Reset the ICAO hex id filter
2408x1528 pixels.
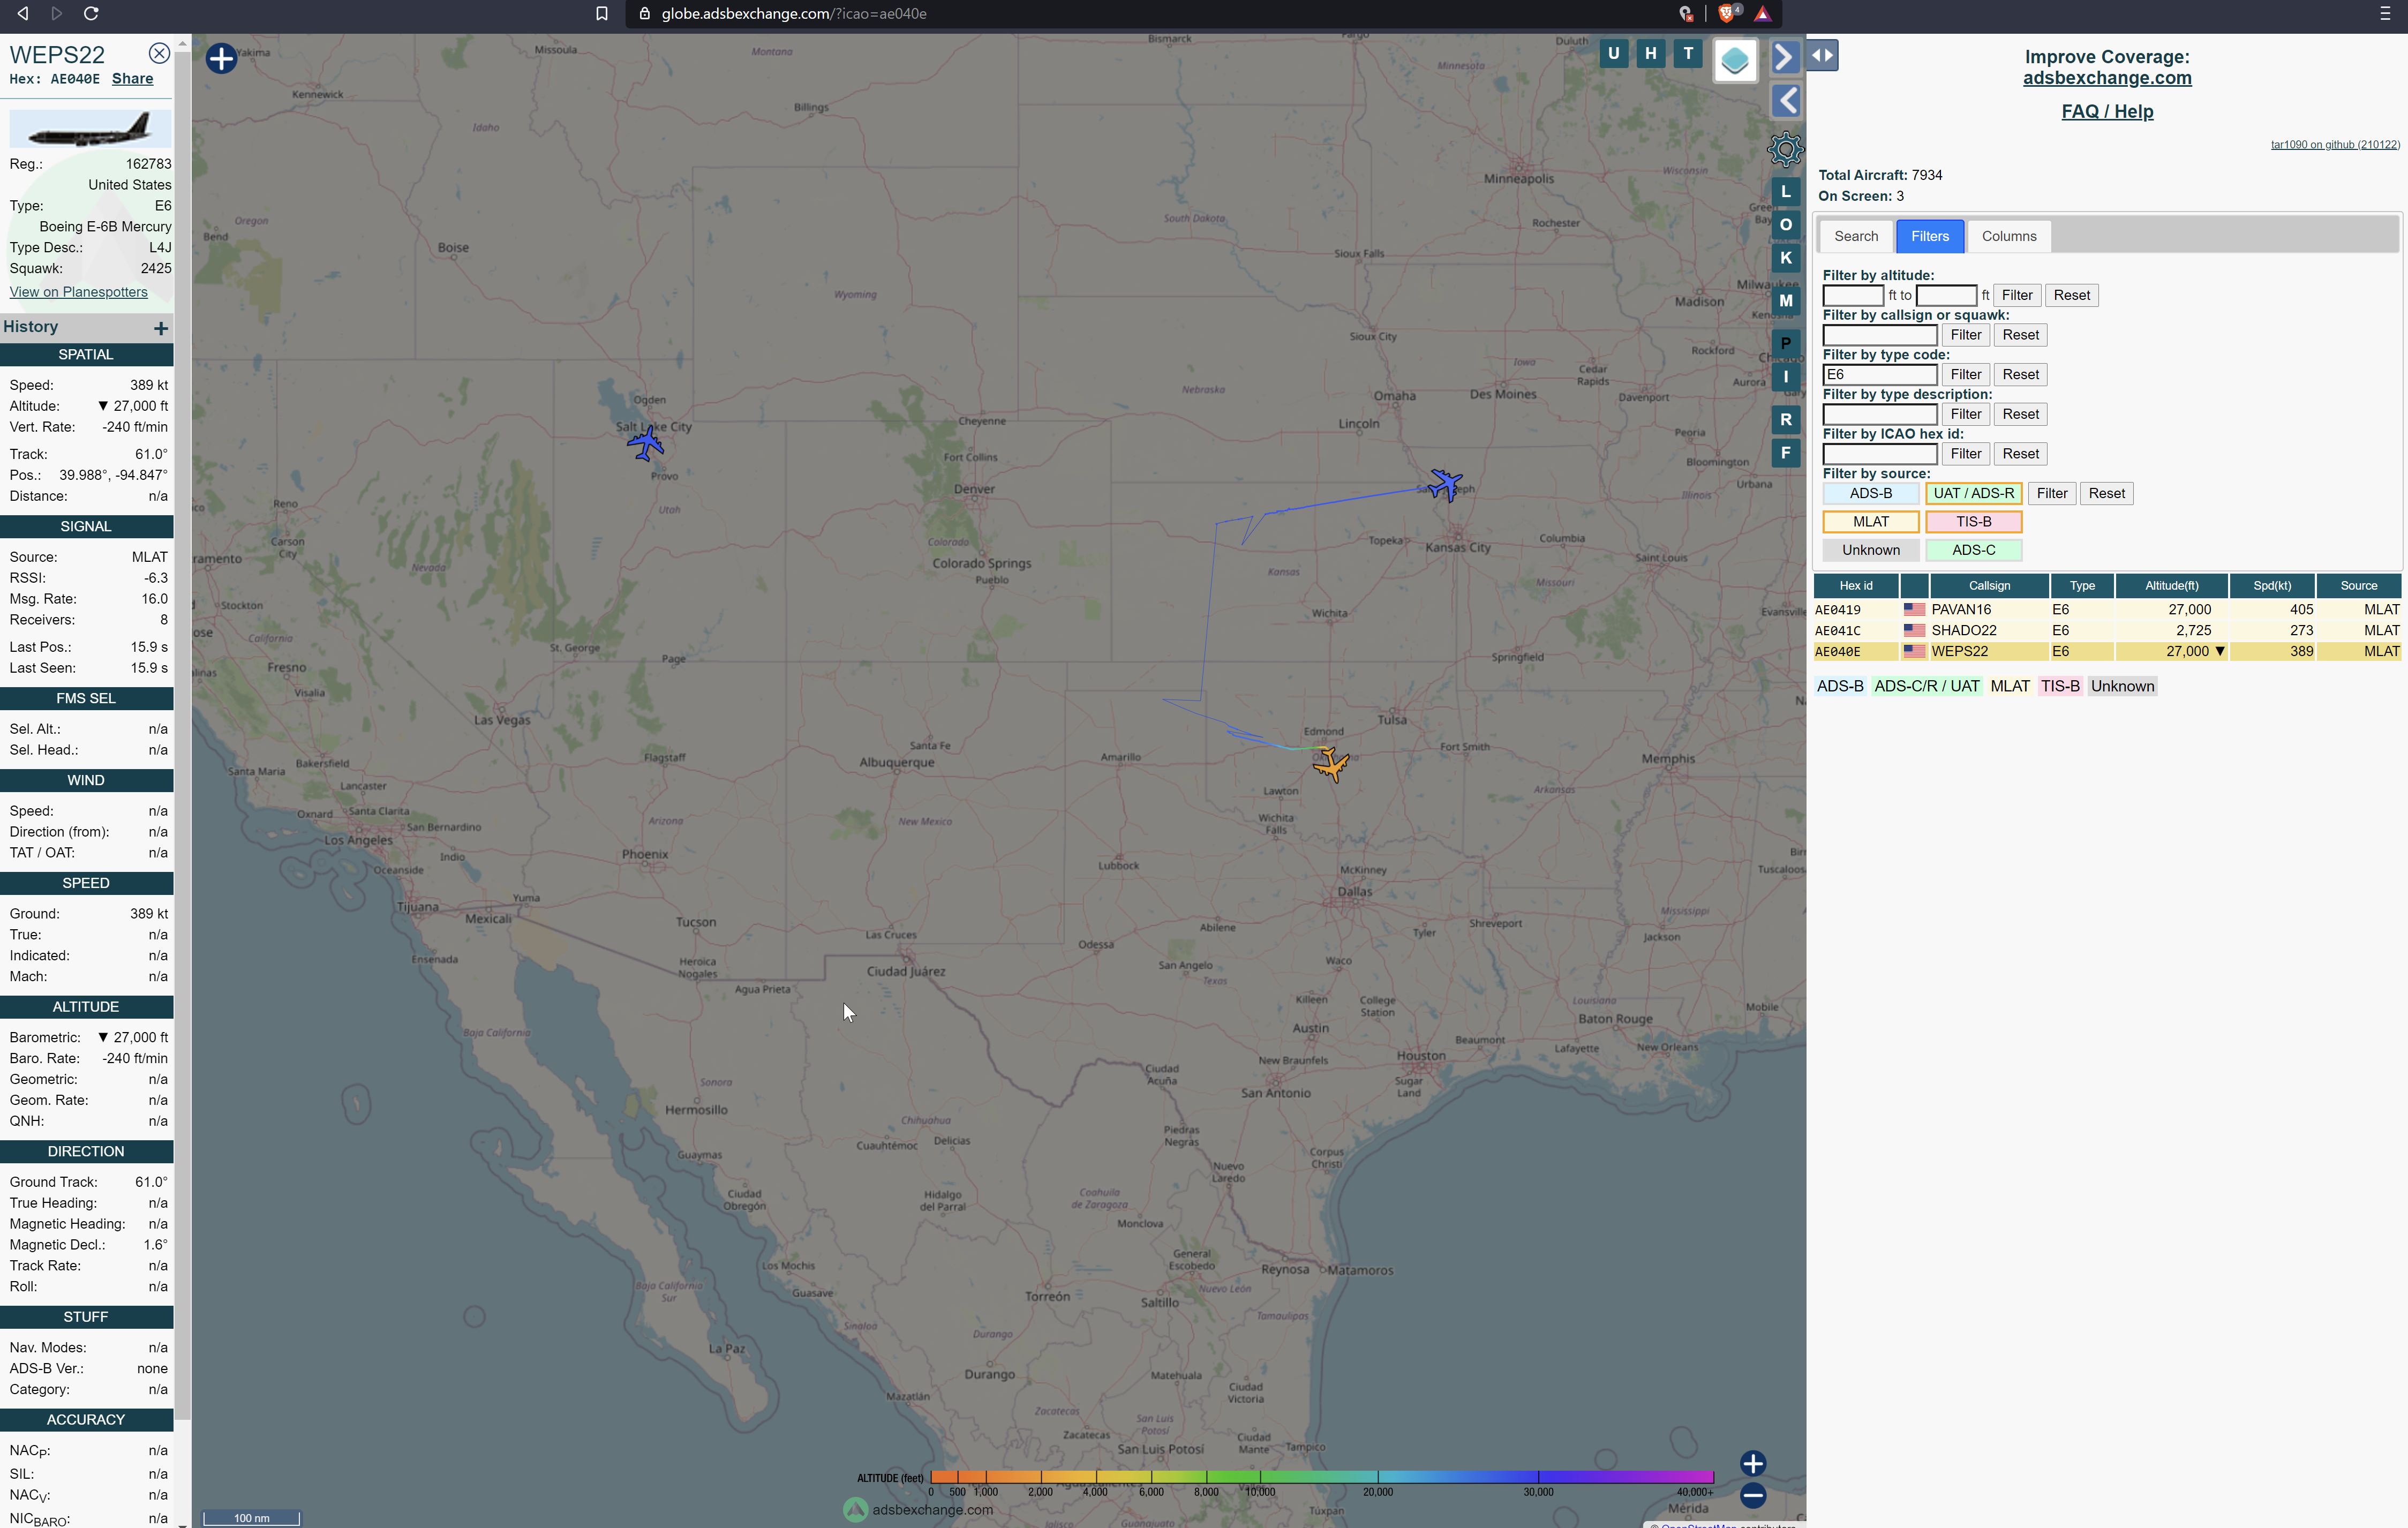coord(2020,454)
